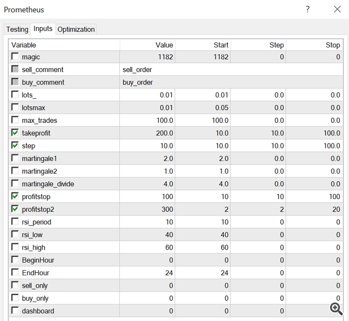The width and height of the screenshot is (349, 321).
Task: Click EndHour value 24
Action: click(169, 273)
